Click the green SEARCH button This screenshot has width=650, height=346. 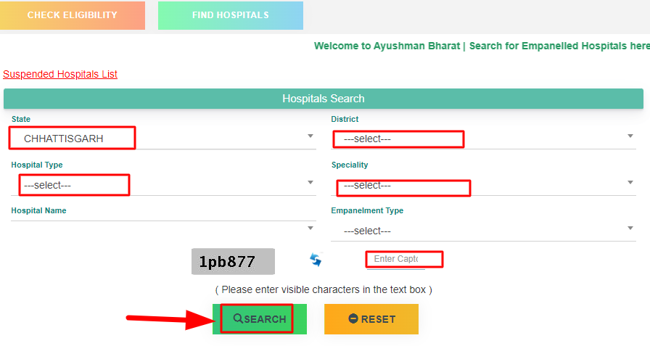(260, 319)
